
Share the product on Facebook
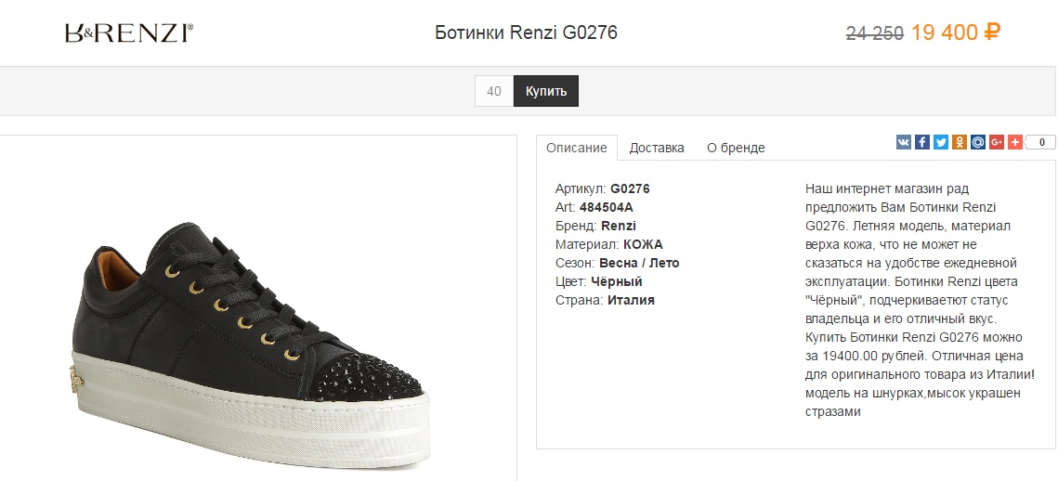(922, 142)
